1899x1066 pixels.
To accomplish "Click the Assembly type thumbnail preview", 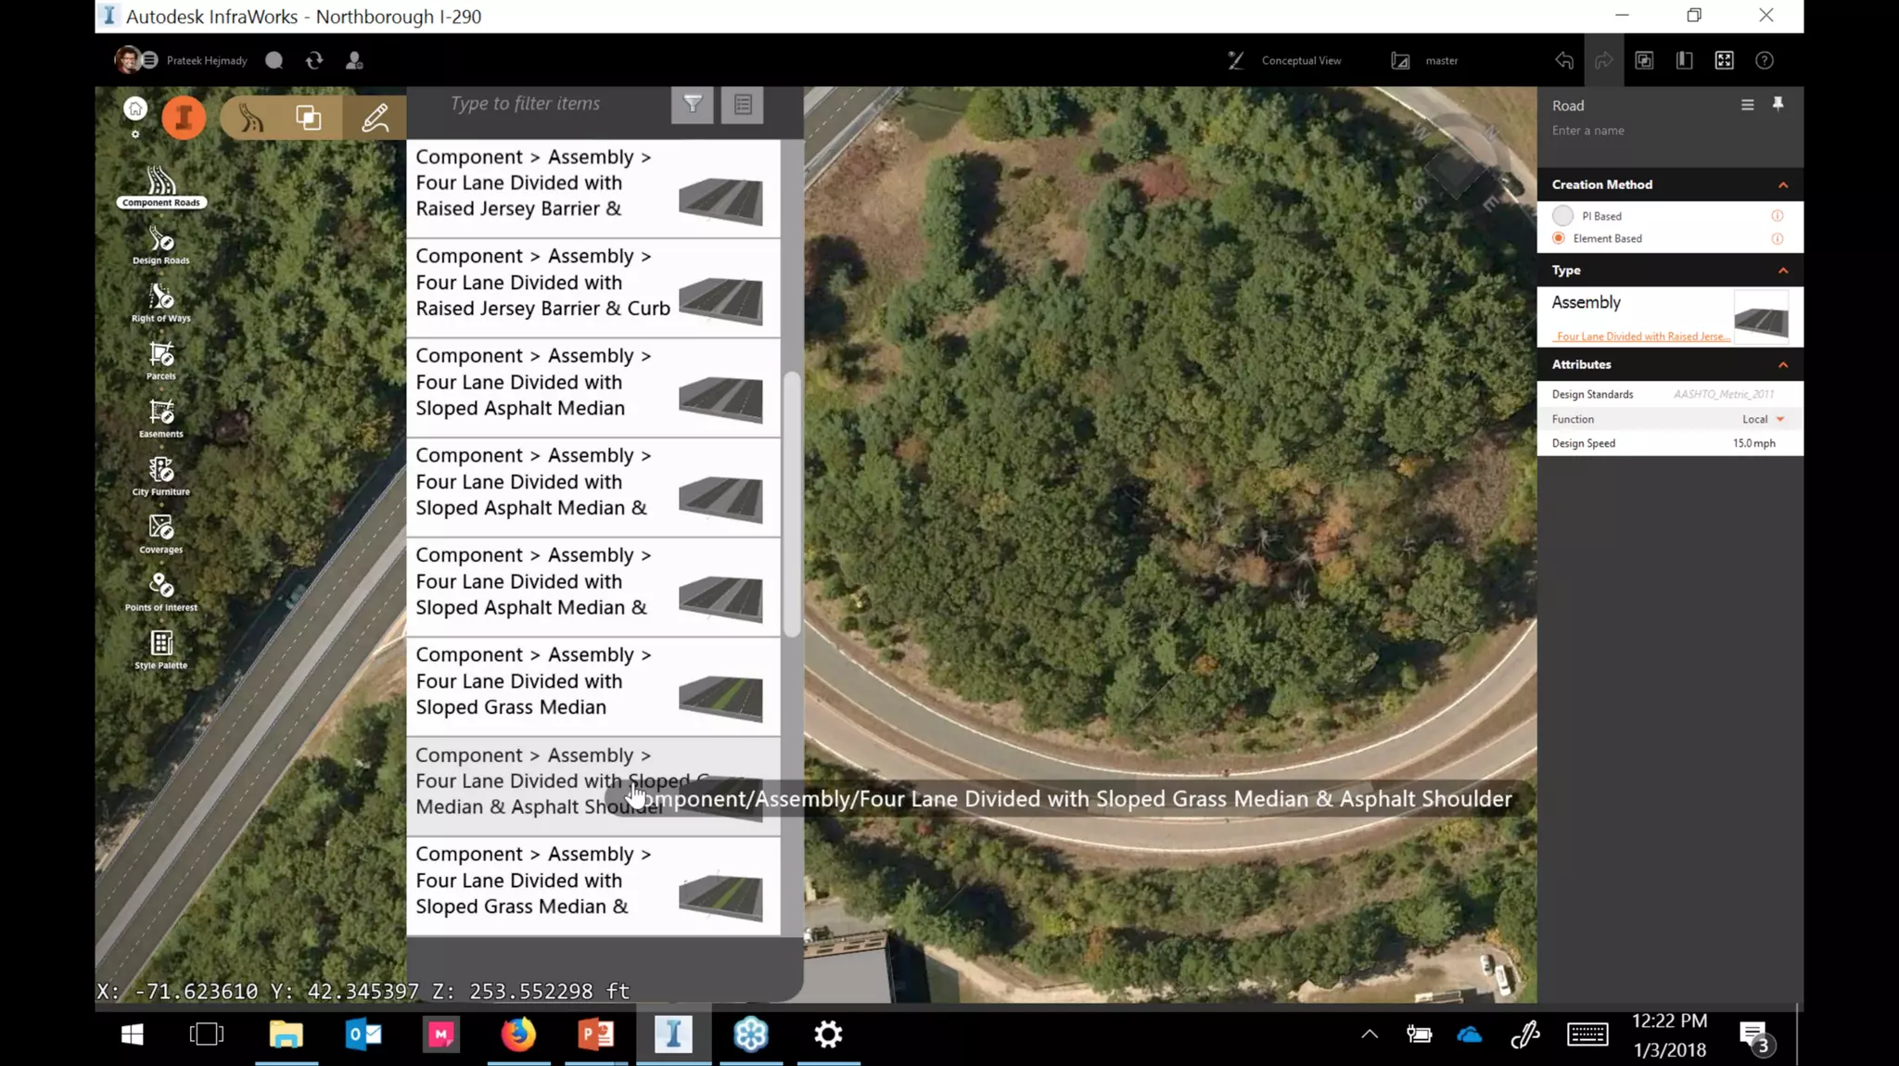I will [1761, 318].
